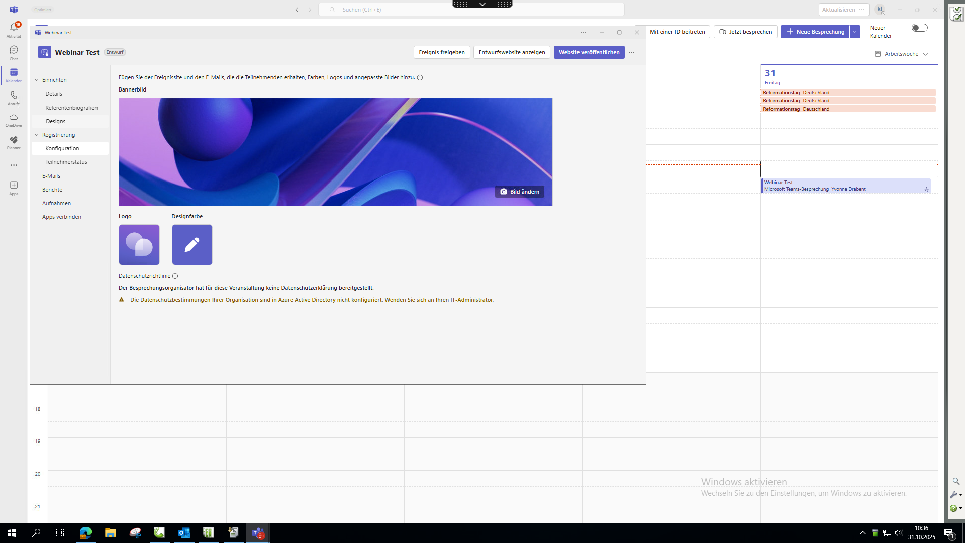Toggle the Neuer Kalender switch
The image size is (965, 543).
click(919, 28)
